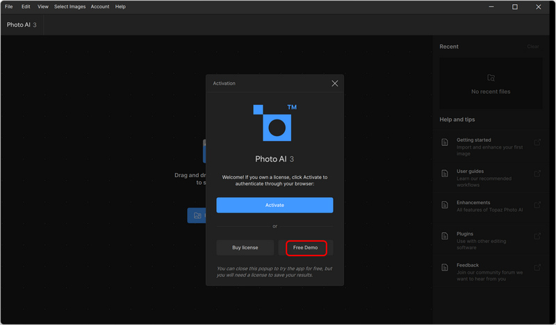Start the Free Demo
Image resolution: width=556 pixels, height=325 pixels.
pyautogui.click(x=305, y=247)
